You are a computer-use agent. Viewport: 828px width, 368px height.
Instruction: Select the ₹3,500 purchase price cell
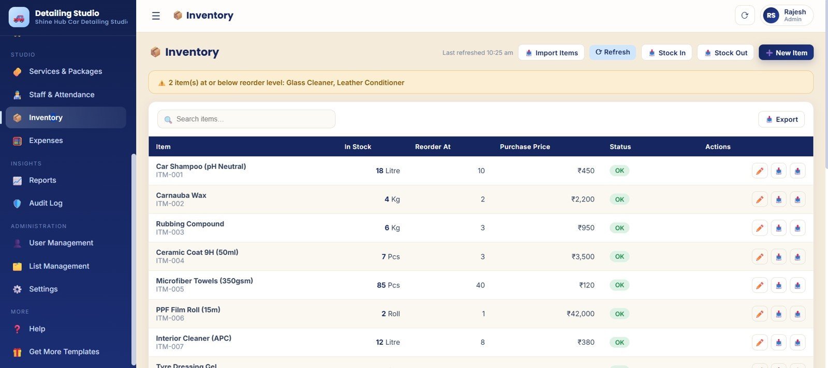[583, 257]
